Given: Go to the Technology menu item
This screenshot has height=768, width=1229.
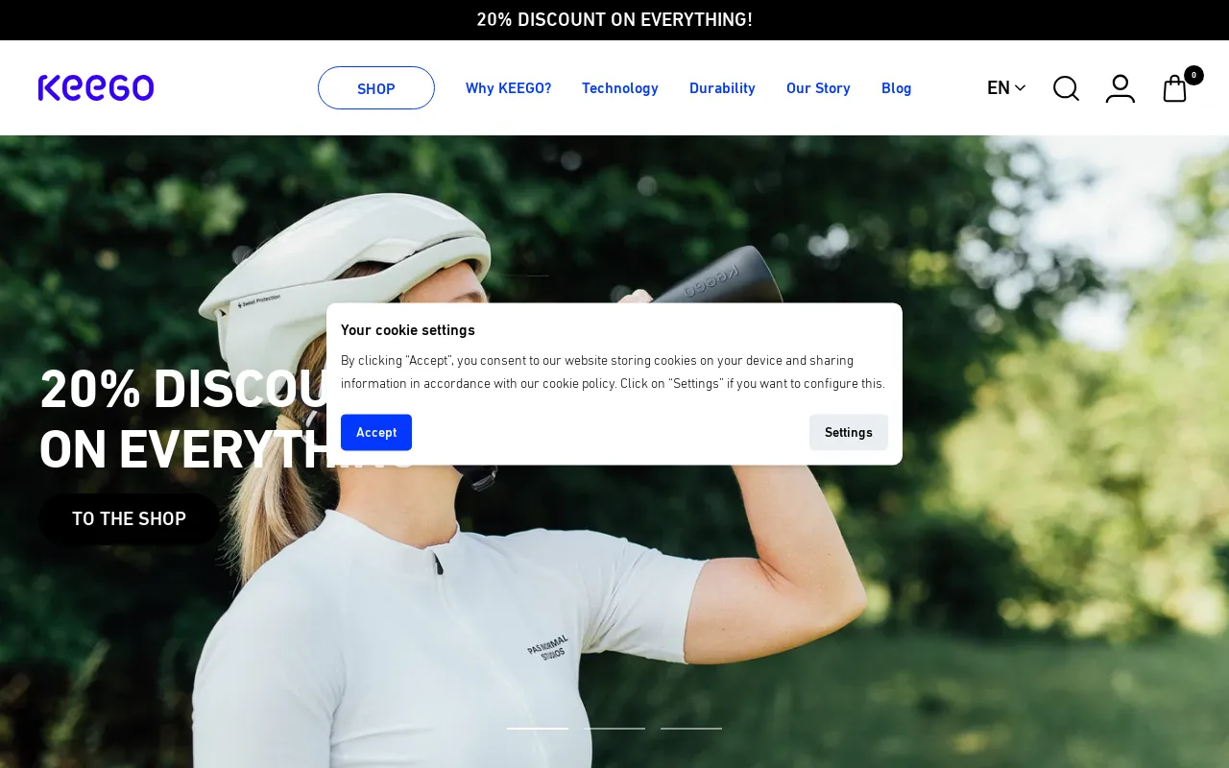Looking at the screenshot, I should pos(620,88).
